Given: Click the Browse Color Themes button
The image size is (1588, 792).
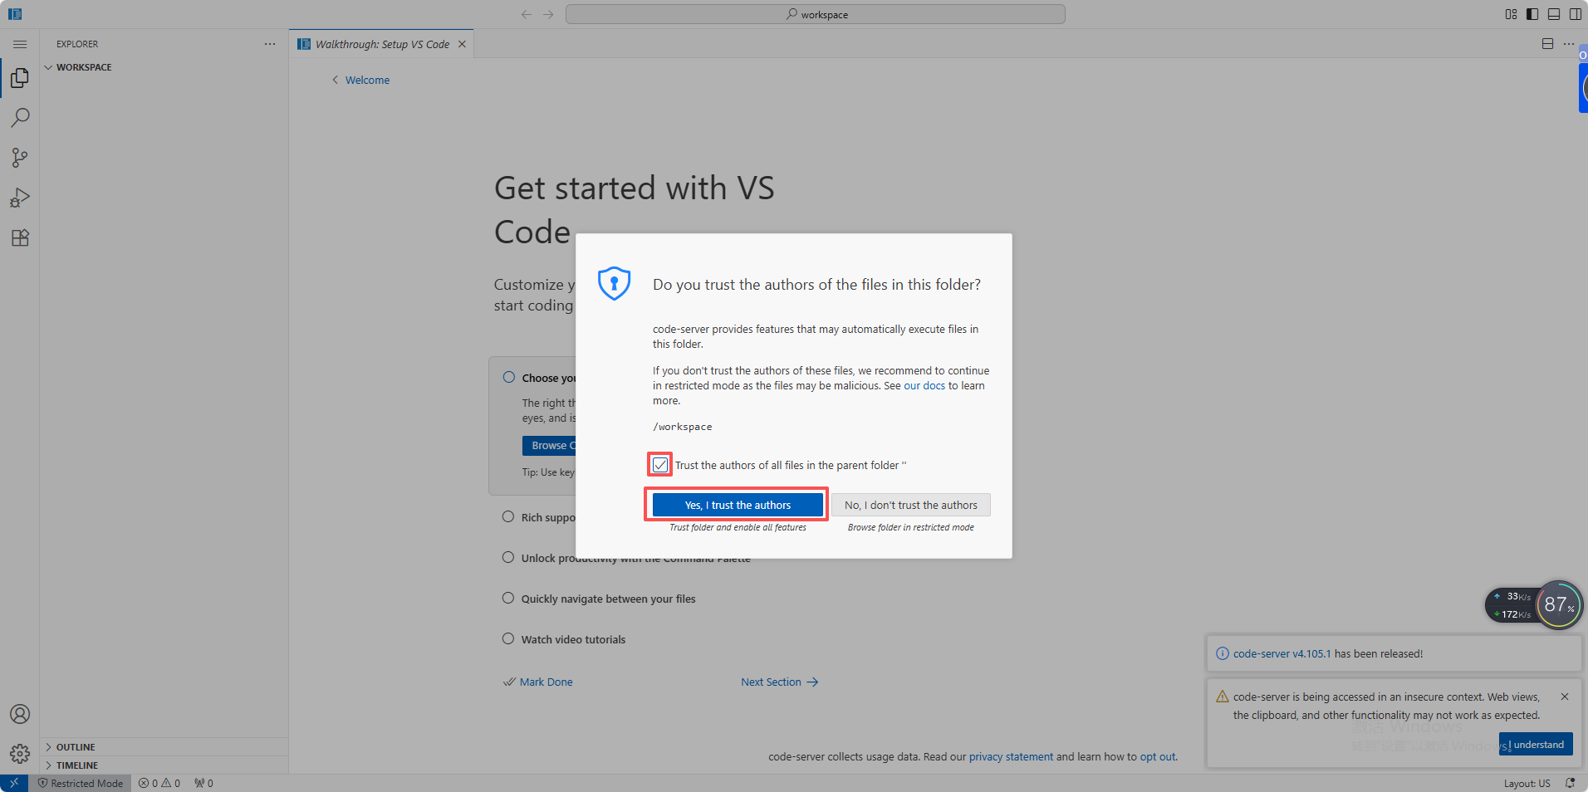Looking at the screenshot, I should (549, 446).
